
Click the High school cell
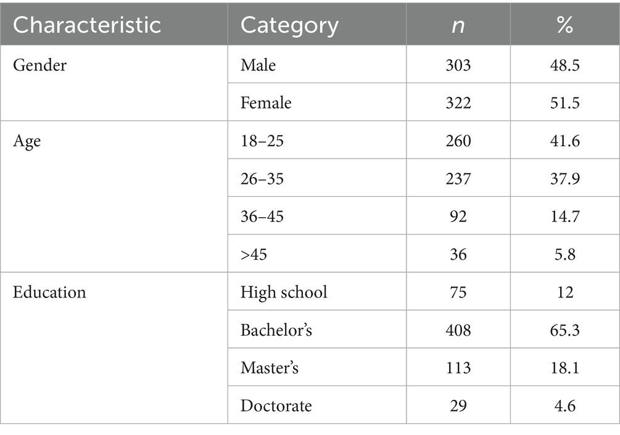(284, 292)
